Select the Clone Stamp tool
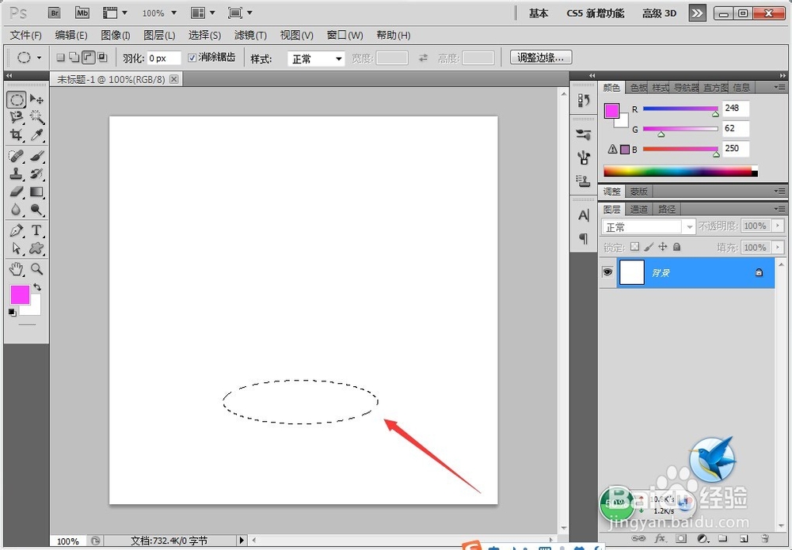 pos(16,173)
